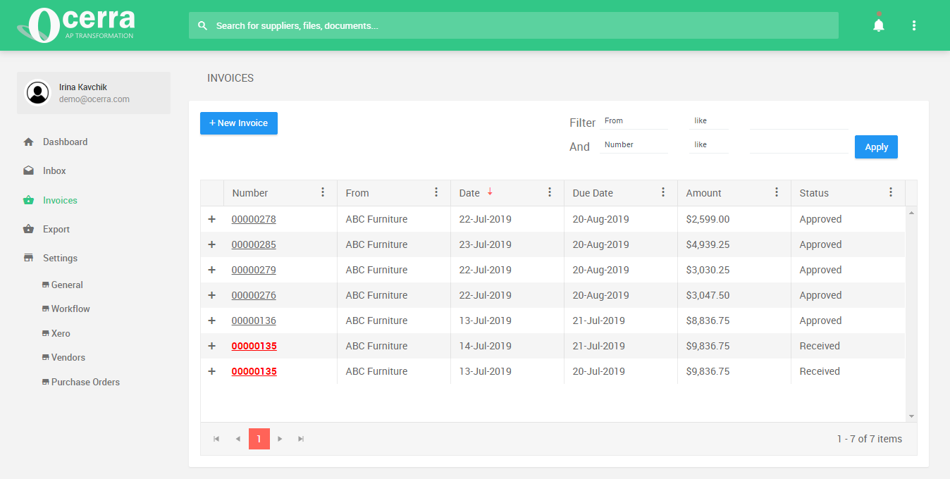Click the second filter value input
950x479 pixels.
point(799,145)
